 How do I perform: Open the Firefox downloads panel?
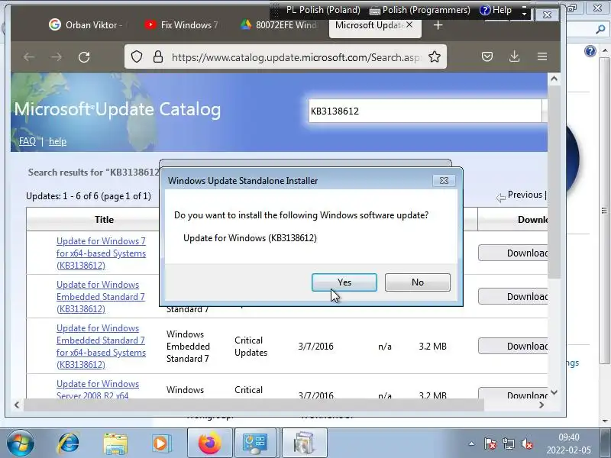click(514, 56)
